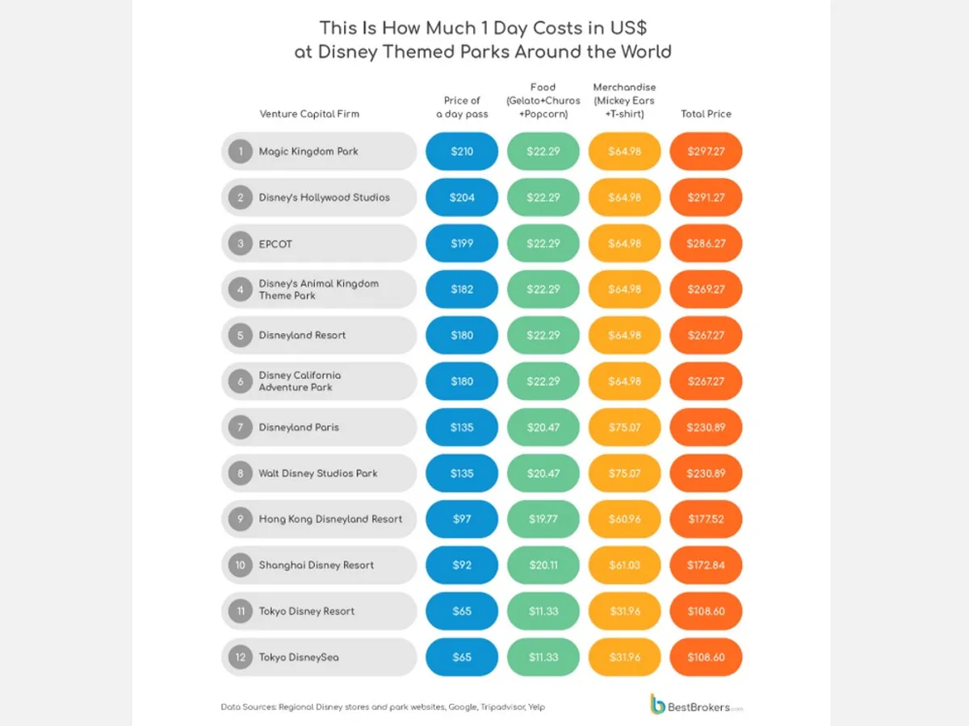The image size is (969, 726).
Task: Click the green $19.77 food price pill
Action: (x=543, y=519)
